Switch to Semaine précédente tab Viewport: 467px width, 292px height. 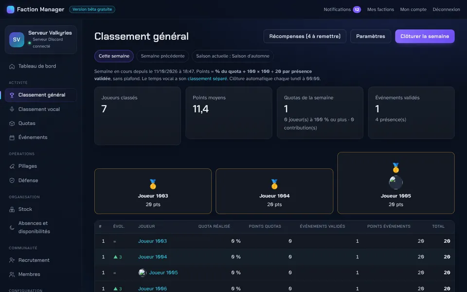tap(162, 56)
